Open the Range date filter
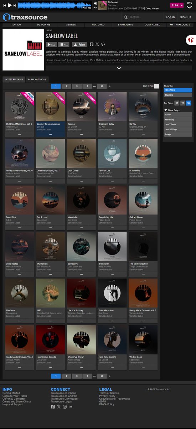 click(178, 134)
